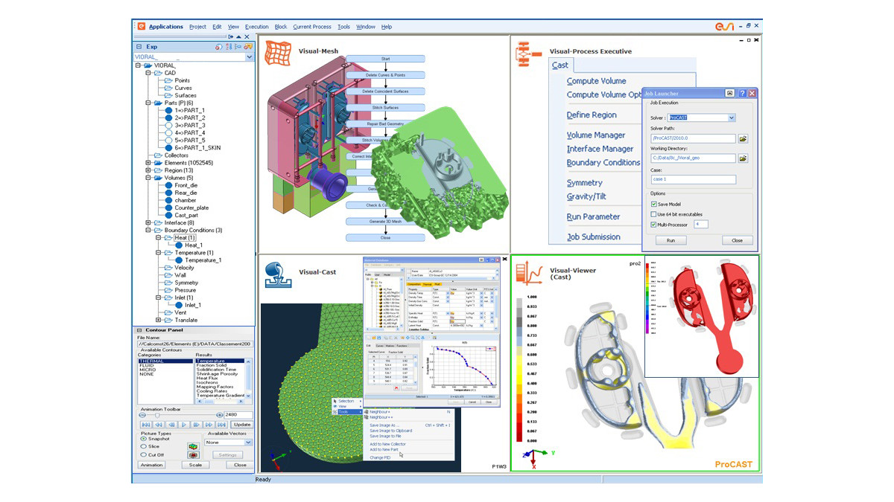894x502 pixels.
Task: Select the Cut Off picture type
Action: coord(143,455)
